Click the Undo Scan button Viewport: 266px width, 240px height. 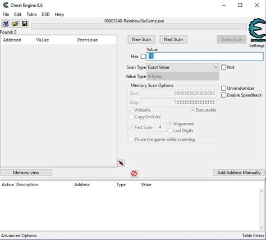tap(232, 39)
